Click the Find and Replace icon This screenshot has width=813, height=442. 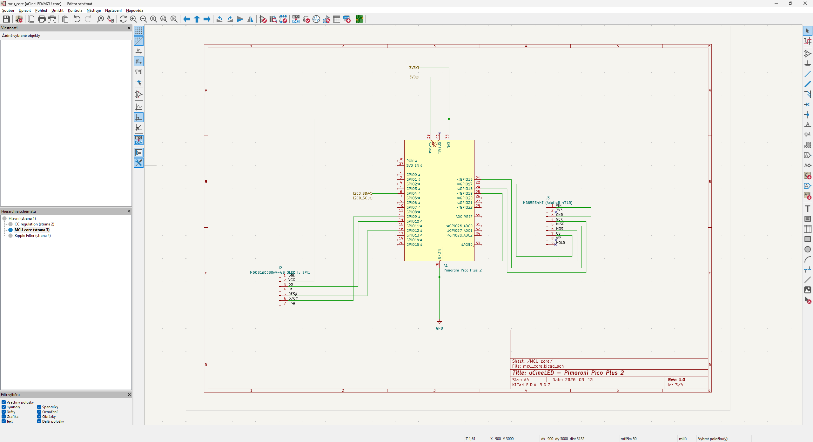(x=111, y=19)
